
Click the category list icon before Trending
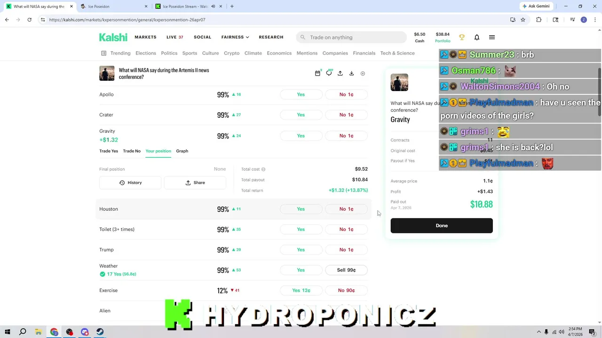[x=103, y=53]
